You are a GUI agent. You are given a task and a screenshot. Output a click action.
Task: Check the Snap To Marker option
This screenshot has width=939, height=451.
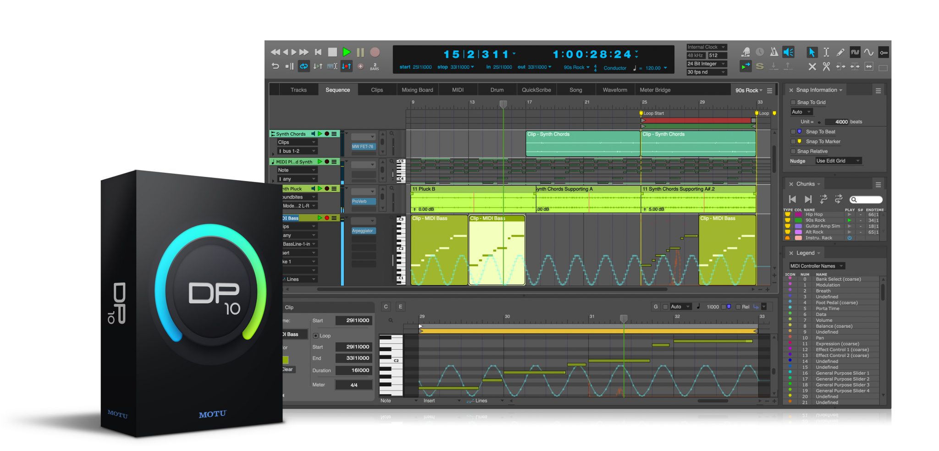[793, 142]
